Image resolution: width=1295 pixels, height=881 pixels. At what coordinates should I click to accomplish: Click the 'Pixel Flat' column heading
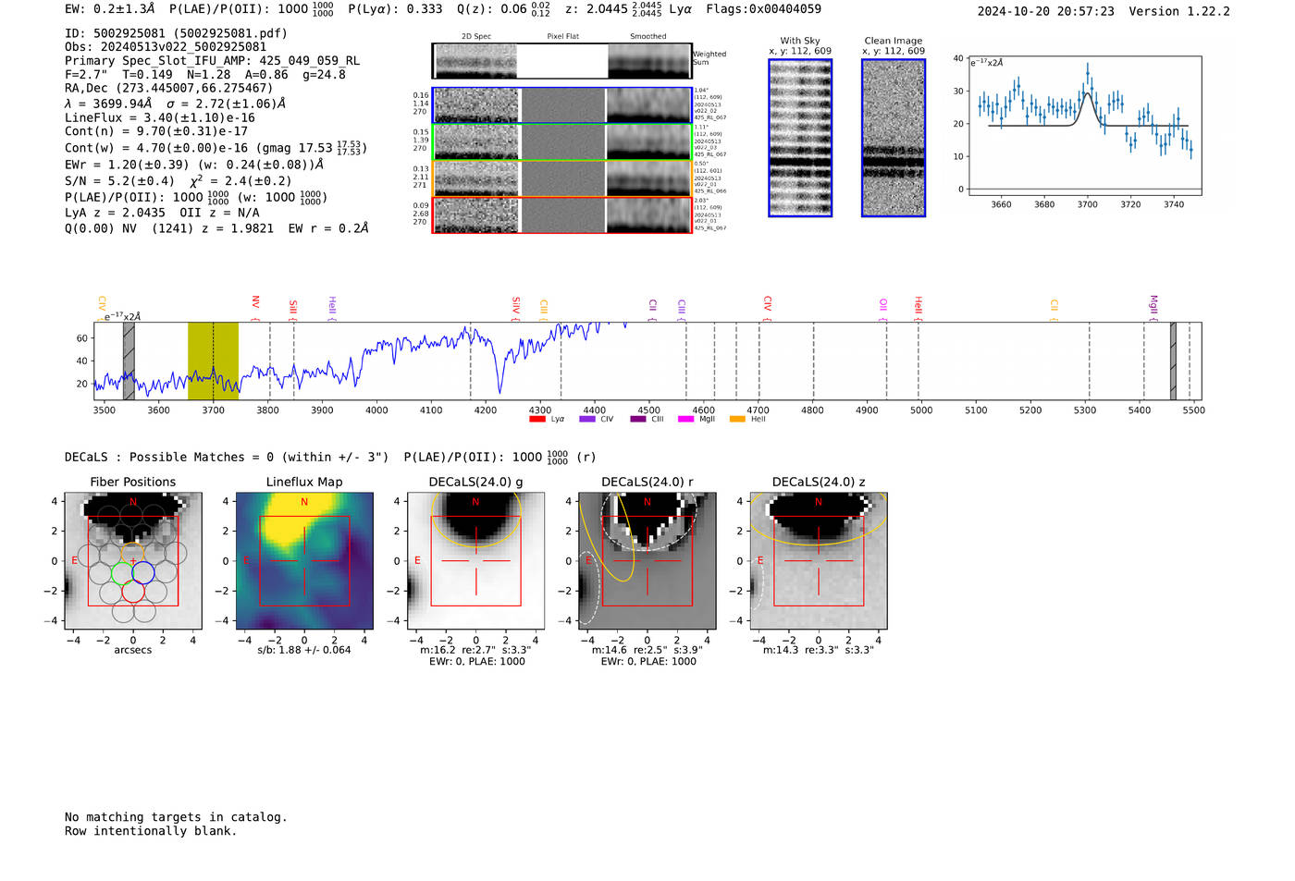click(562, 37)
